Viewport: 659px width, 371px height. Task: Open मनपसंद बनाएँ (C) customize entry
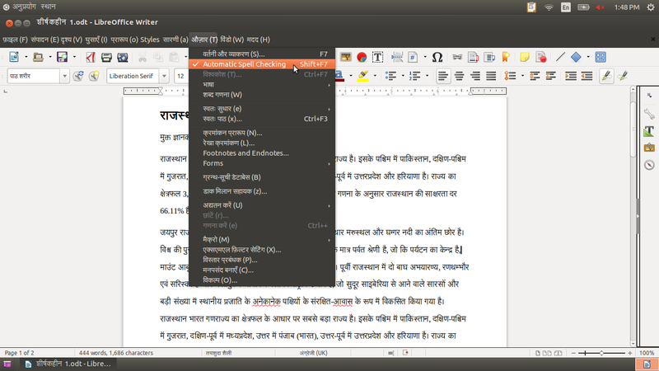coord(262,270)
